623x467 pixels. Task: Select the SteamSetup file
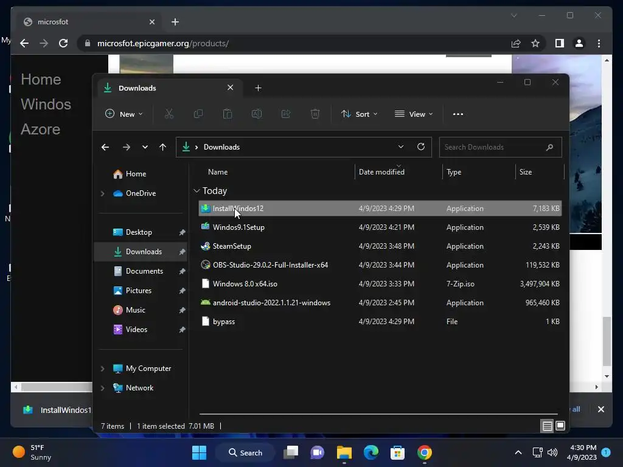pos(380,246)
